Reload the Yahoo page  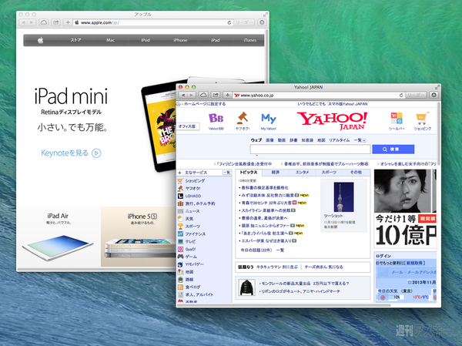point(400,95)
